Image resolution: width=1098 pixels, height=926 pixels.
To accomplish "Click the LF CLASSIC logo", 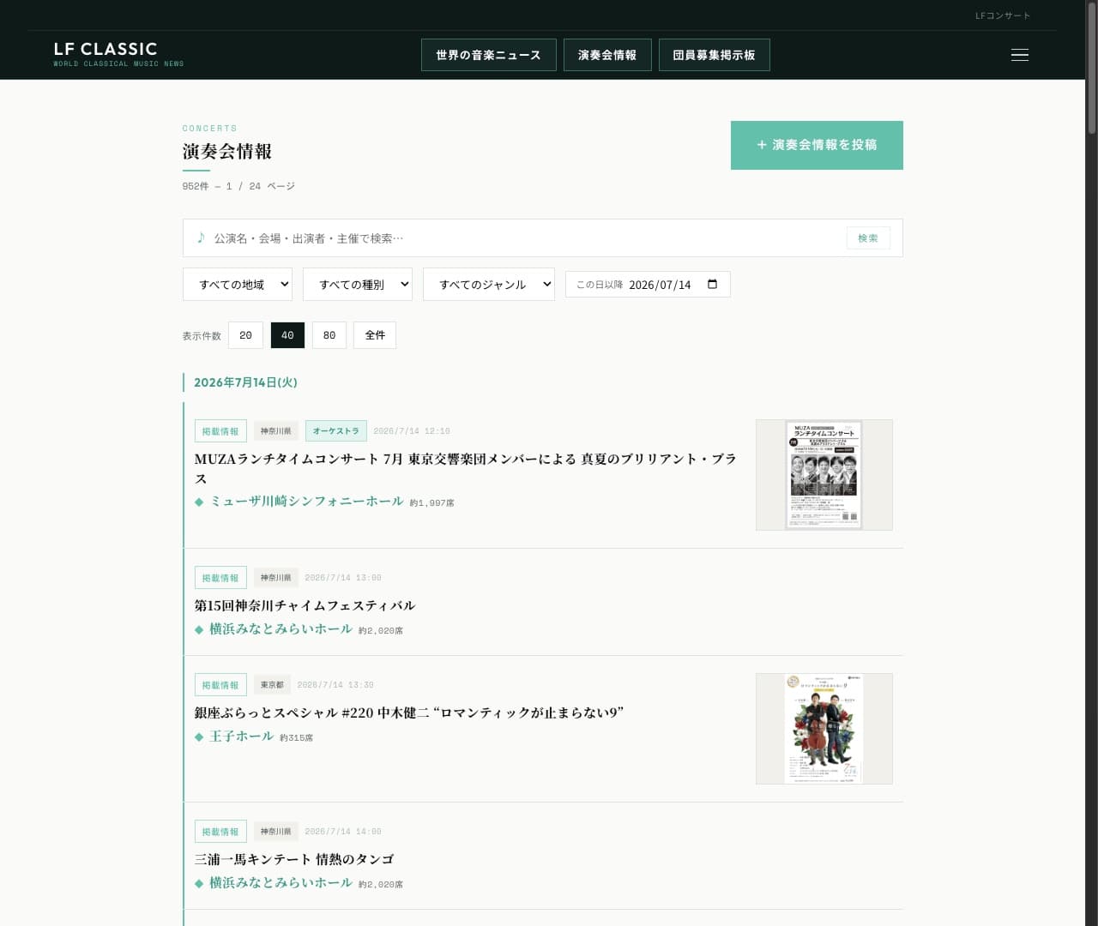I will (x=118, y=54).
